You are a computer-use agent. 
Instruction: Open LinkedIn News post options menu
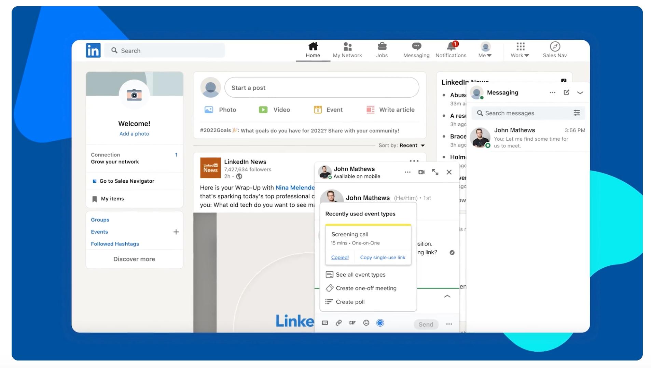pos(414,161)
